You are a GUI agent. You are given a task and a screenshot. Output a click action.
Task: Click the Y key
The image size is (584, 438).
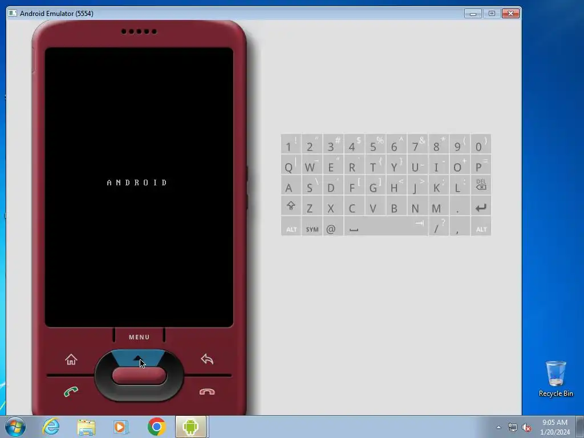[x=396, y=165]
